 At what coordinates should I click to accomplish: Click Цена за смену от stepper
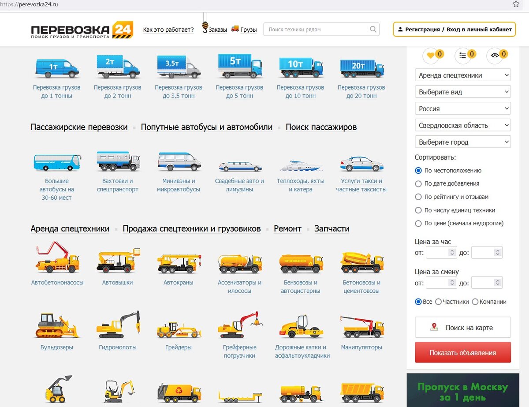452,283
